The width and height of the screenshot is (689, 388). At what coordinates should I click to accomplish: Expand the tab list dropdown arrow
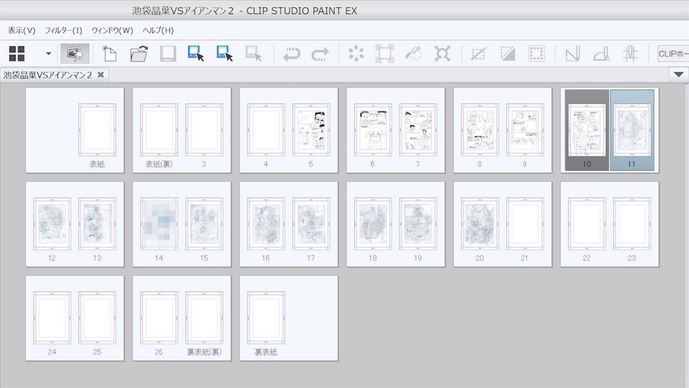(x=678, y=75)
